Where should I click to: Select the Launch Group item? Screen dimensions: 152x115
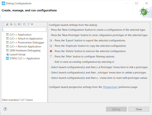pos(17,54)
